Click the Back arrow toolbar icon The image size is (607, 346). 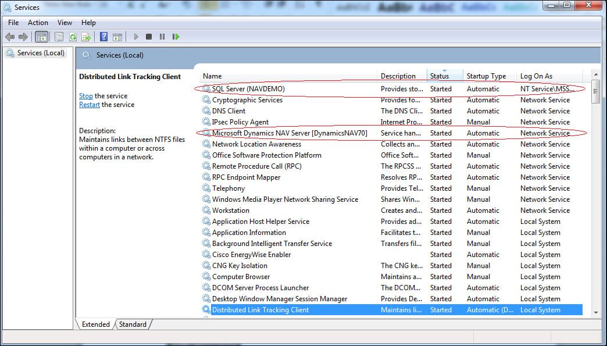[10, 37]
